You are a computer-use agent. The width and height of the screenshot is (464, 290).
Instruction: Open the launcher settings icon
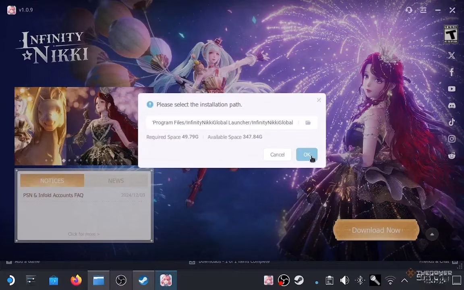[423, 10]
